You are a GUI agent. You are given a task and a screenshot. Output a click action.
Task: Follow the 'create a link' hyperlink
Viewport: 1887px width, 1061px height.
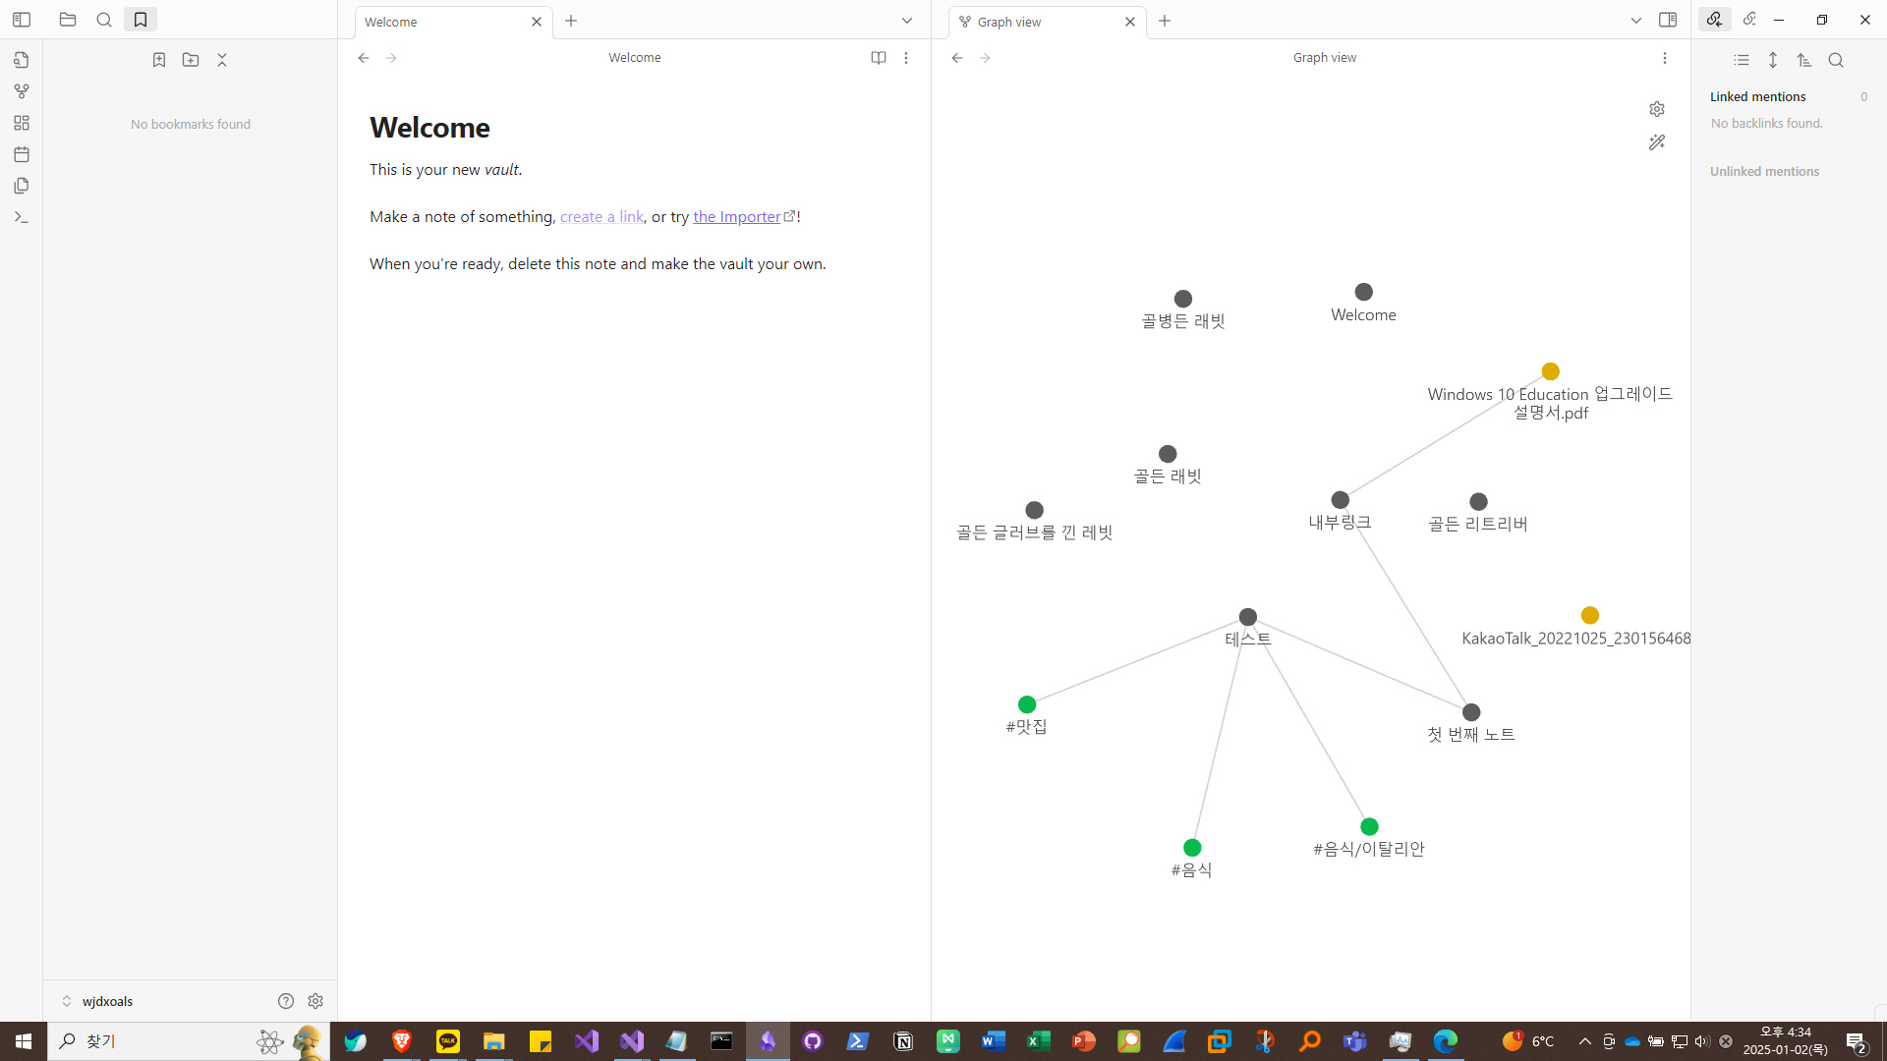click(601, 217)
